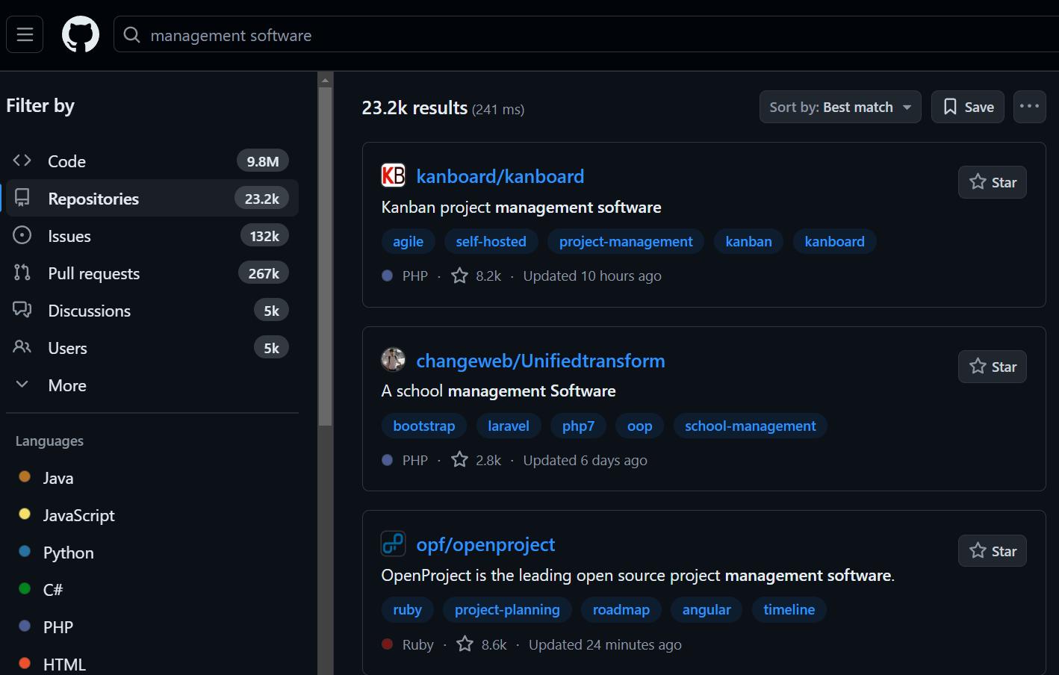
Task: Star the changeweb/Unifiedtransform repository
Action: click(992, 367)
